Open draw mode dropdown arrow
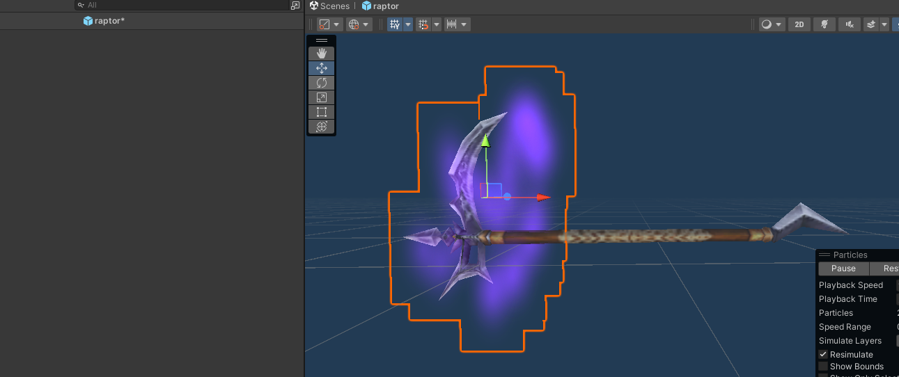The height and width of the screenshot is (377, 899). pyautogui.click(x=780, y=24)
